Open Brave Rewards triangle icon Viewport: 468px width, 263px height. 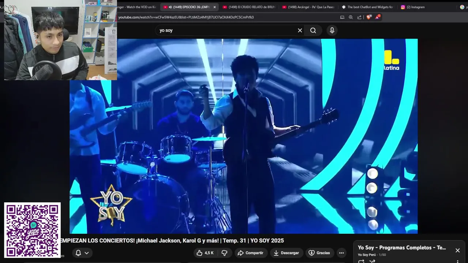(x=378, y=17)
